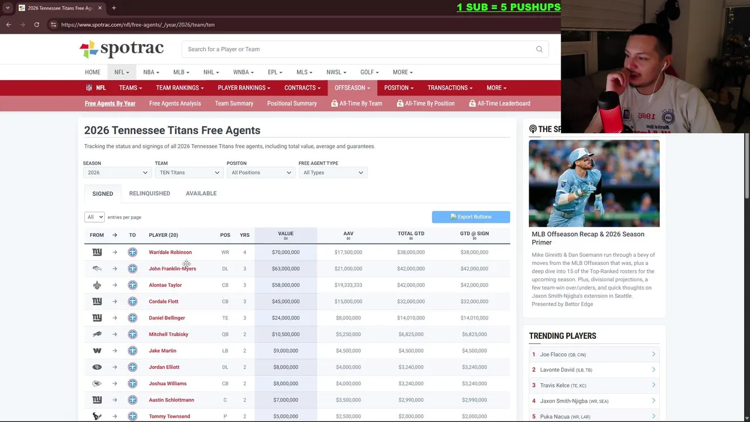
Task: Expand the NBA menu in top navigation
Action: coord(151,72)
